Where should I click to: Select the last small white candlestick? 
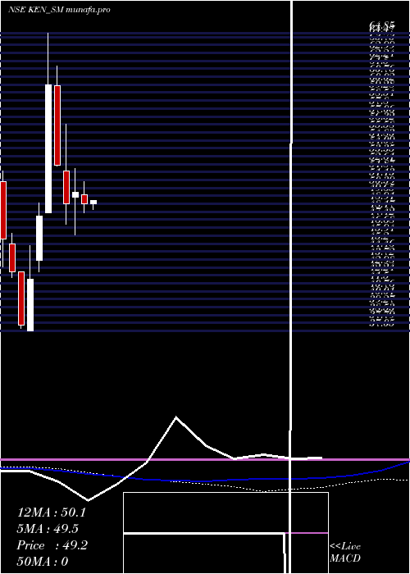[x=93, y=202]
